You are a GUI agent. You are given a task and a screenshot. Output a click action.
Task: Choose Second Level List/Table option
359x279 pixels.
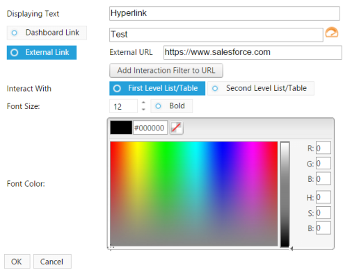(x=261, y=88)
